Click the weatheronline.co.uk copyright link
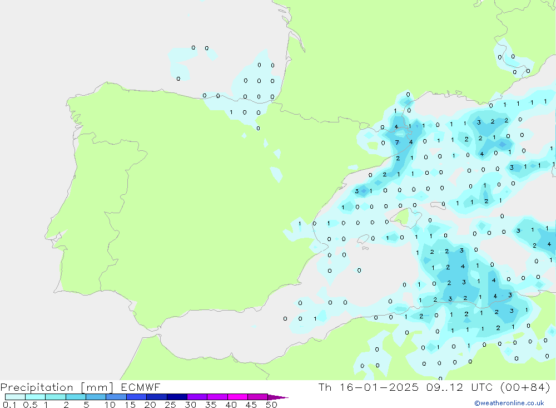 point(509,403)
